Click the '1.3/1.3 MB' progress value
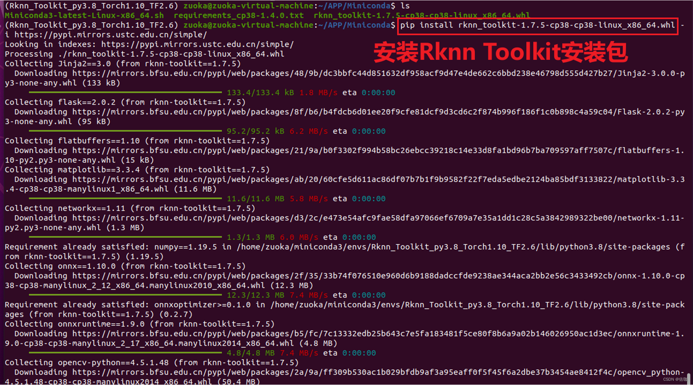The width and height of the screenshot is (693, 385). click(x=250, y=237)
